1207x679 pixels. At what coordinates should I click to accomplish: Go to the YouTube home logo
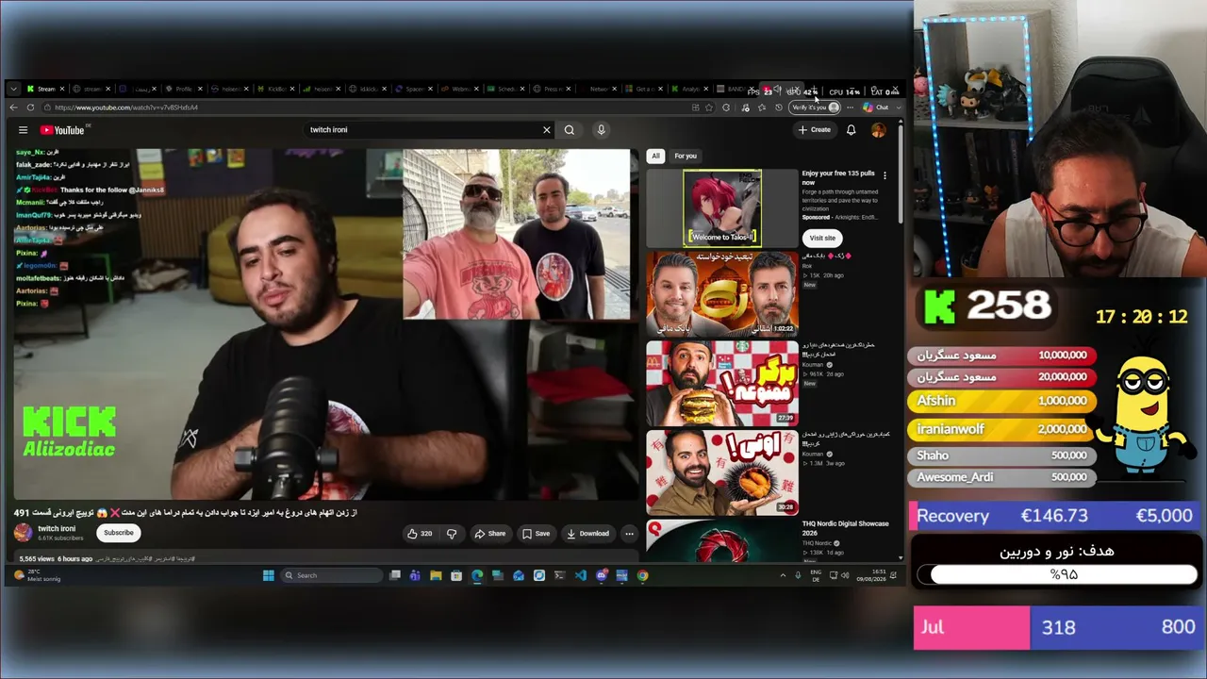pos(62,130)
